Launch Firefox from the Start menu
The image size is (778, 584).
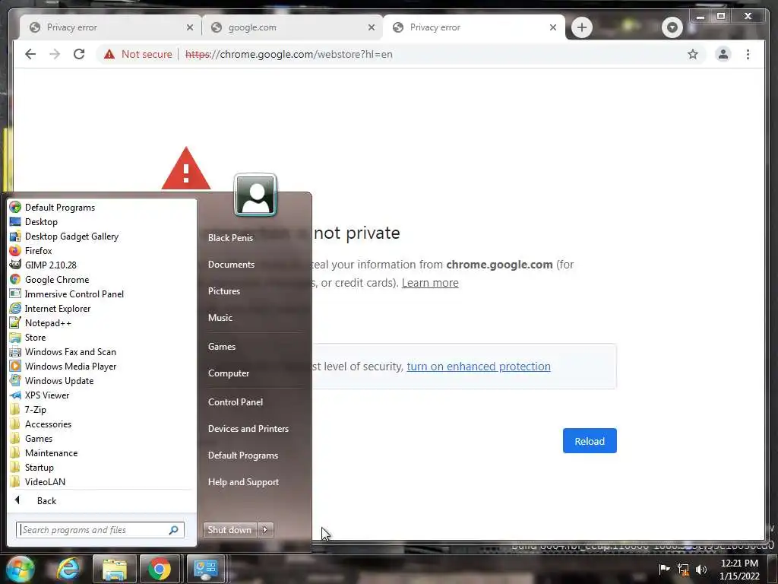click(x=38, y=251)
